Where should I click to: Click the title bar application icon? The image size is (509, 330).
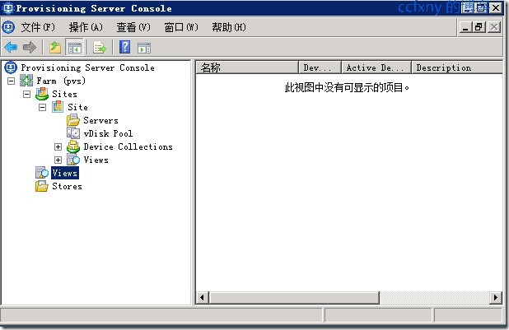[7, 8]
